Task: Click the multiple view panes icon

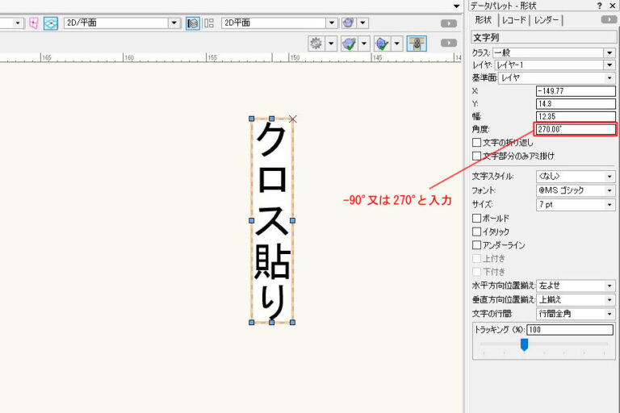Action: [x=209, y=23]
